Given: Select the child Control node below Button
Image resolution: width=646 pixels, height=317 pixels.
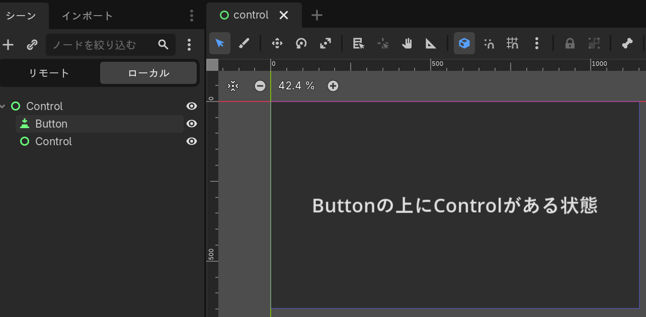Looking at the screenshot, I should [x=53, y=142].
